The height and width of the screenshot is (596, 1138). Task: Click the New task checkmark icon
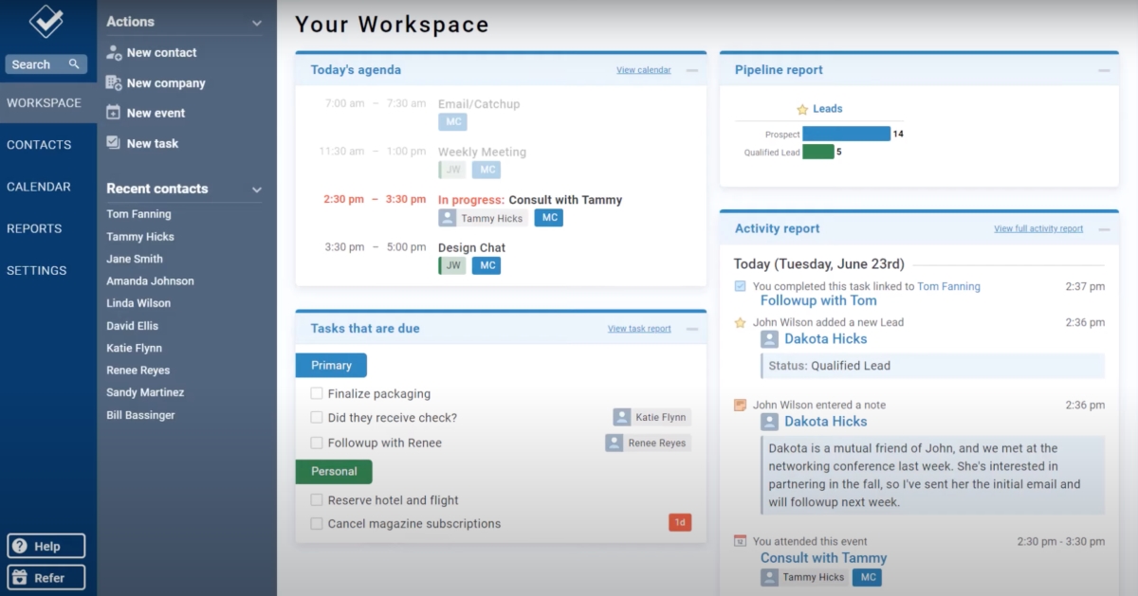(114, 143)
